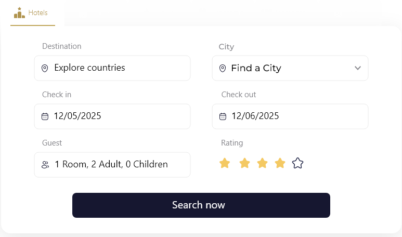The width and height of the screenshot is (402, 237).
Task: Set rating to one star
Action: click(x=225, y=164)
